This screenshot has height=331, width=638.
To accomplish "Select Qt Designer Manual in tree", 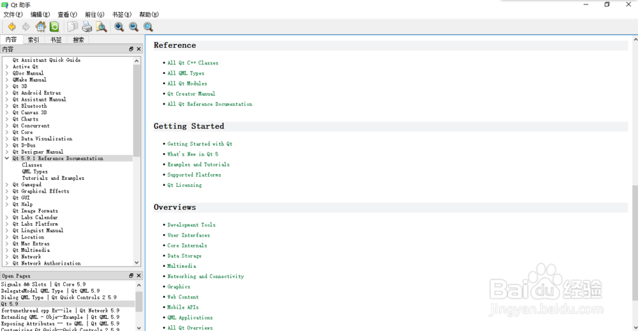I will pos(38,152).
